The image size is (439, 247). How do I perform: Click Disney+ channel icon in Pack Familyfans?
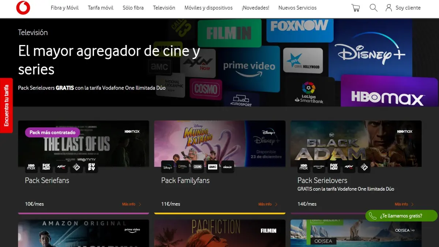[x=168, y=167]
